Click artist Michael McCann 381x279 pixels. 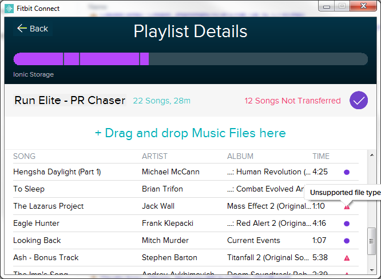point(170,172)
